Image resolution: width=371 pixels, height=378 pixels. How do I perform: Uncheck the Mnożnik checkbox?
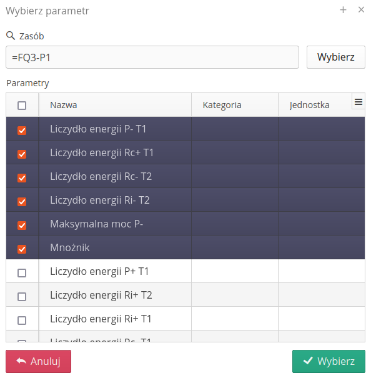pos(22,249)
